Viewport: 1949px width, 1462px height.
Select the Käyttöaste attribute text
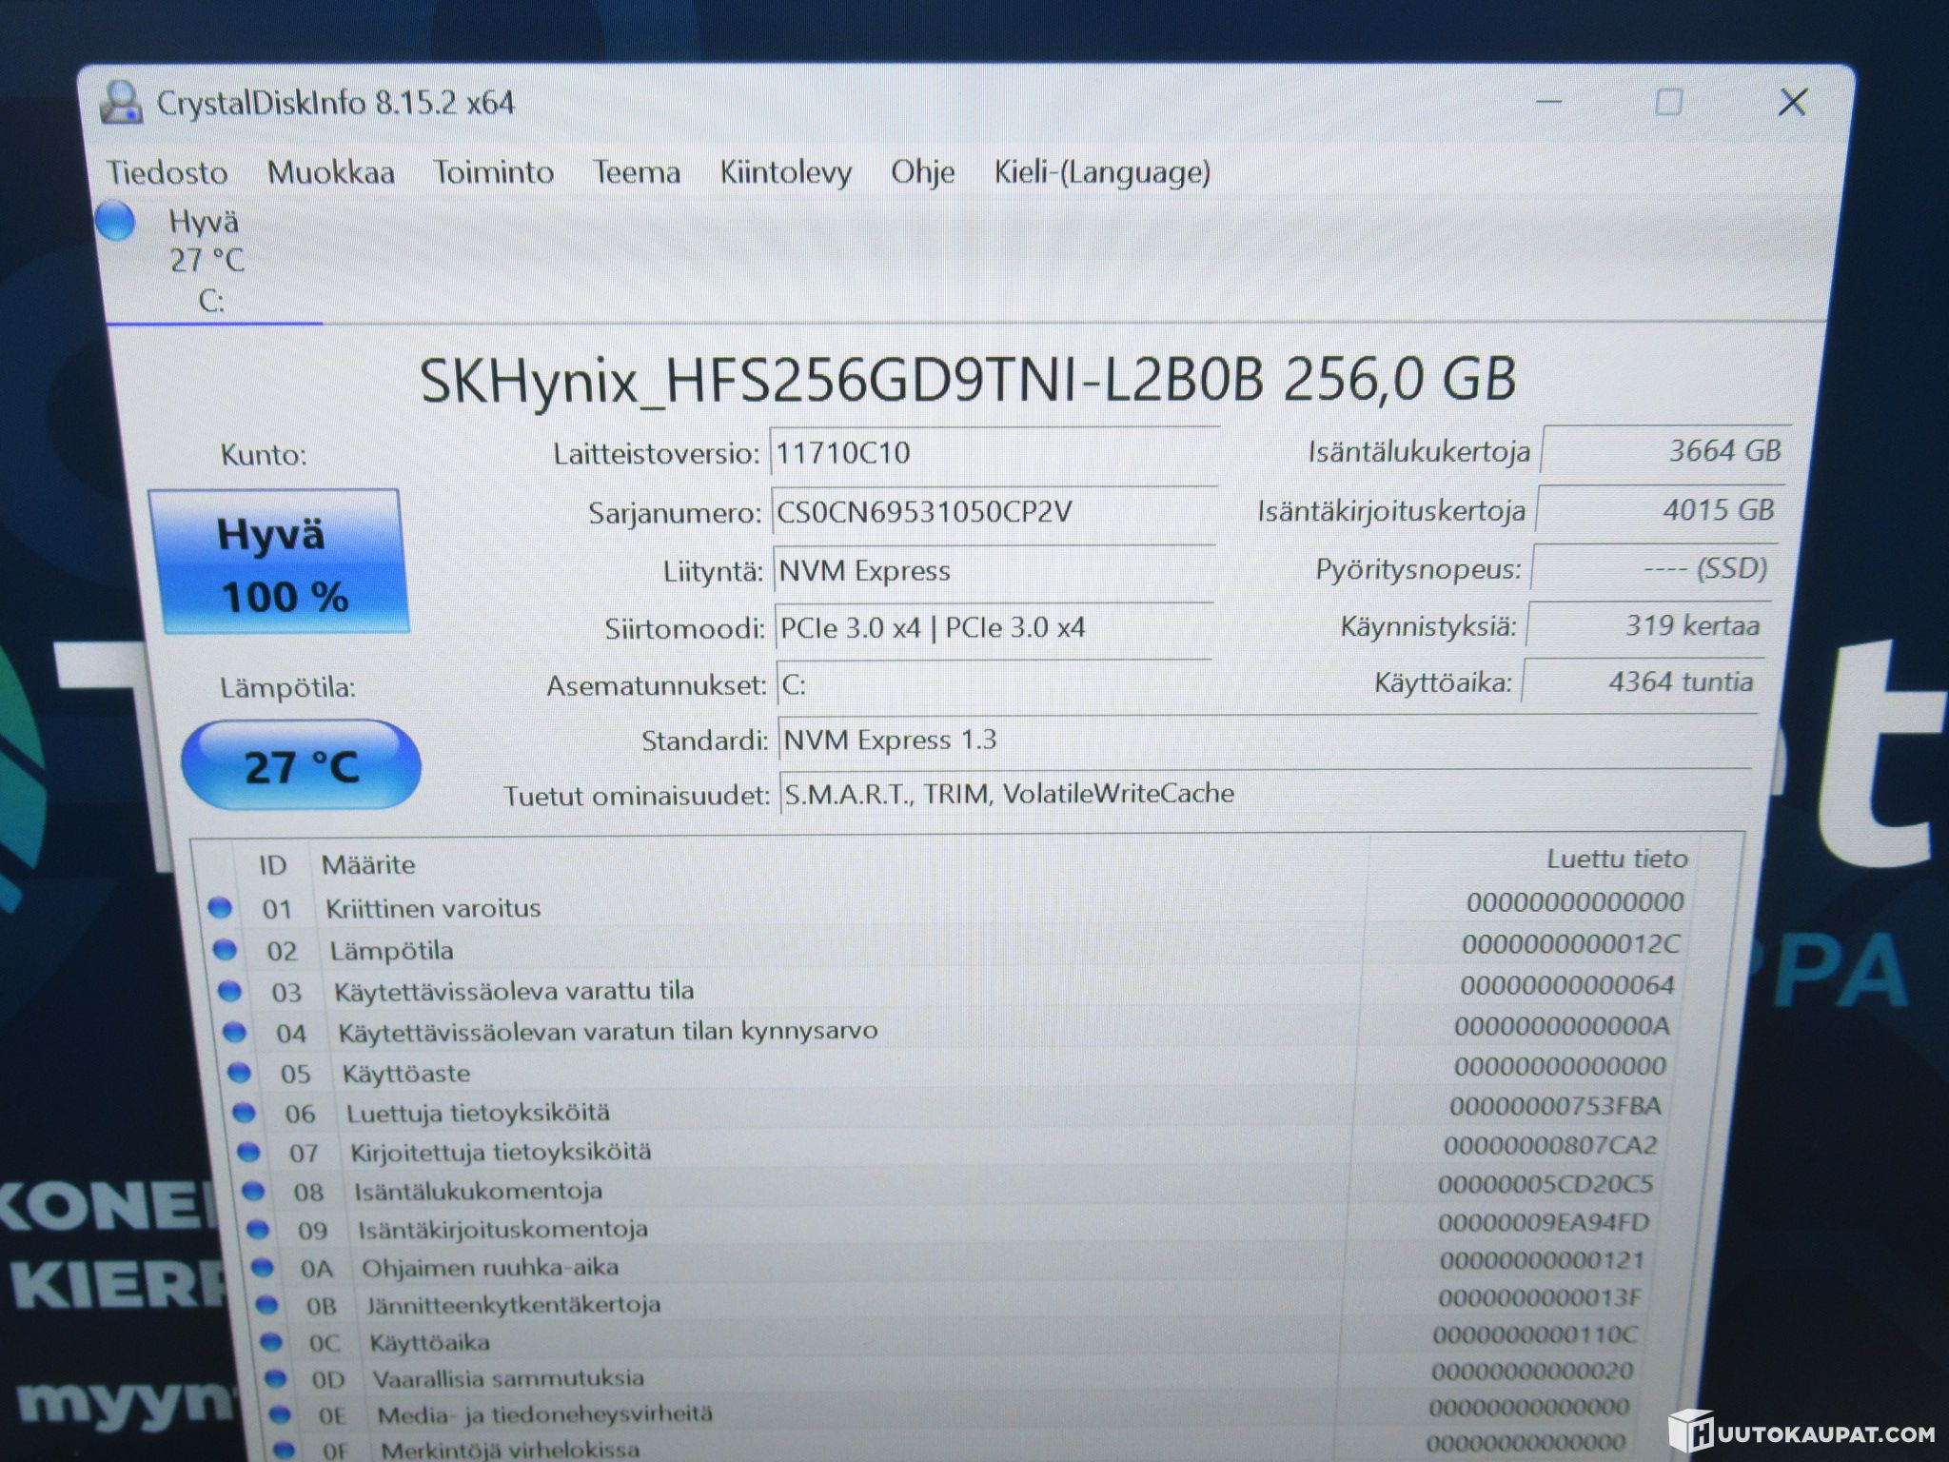[x=406, y=1075]
